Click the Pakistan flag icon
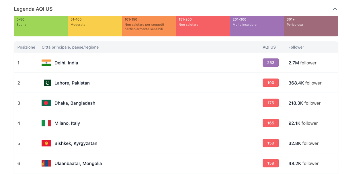Viewport: 344px width, 174px height. (47, 83)
